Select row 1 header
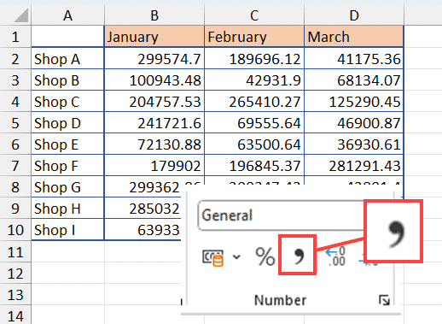The width and height of the screenshot is (442, 324). (15, 37)
